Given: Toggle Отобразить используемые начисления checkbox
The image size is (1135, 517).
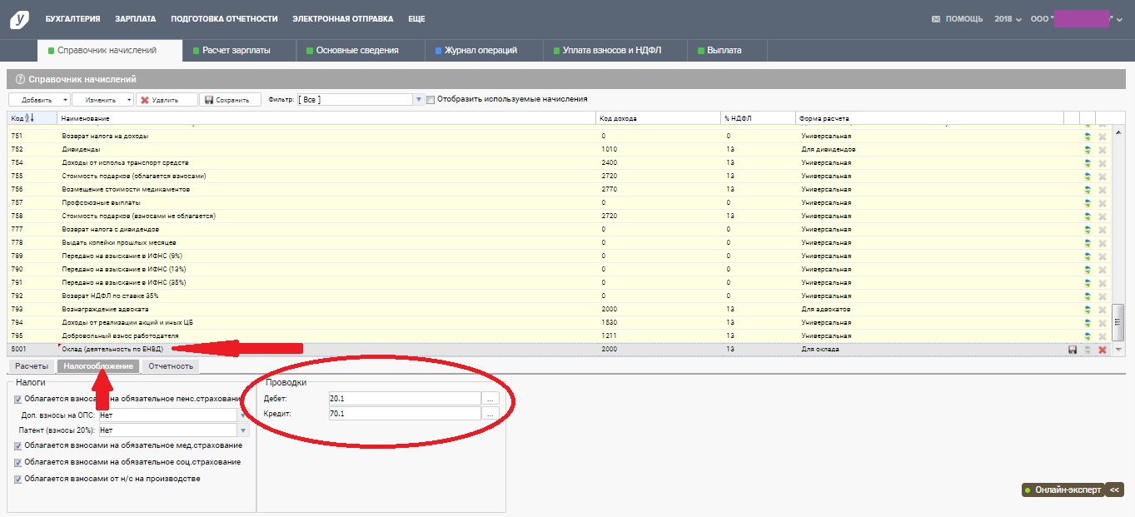Looking at the screenshot, I should click(x=431, y=100).
